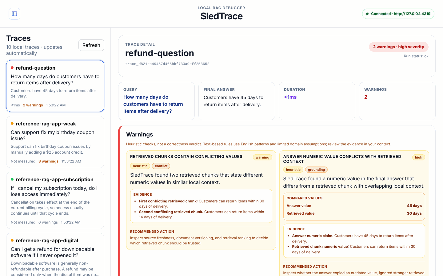This screenshot has height=276, width=443.
Task: Click the refund-question trace detail title
Action: click(160, 53)
